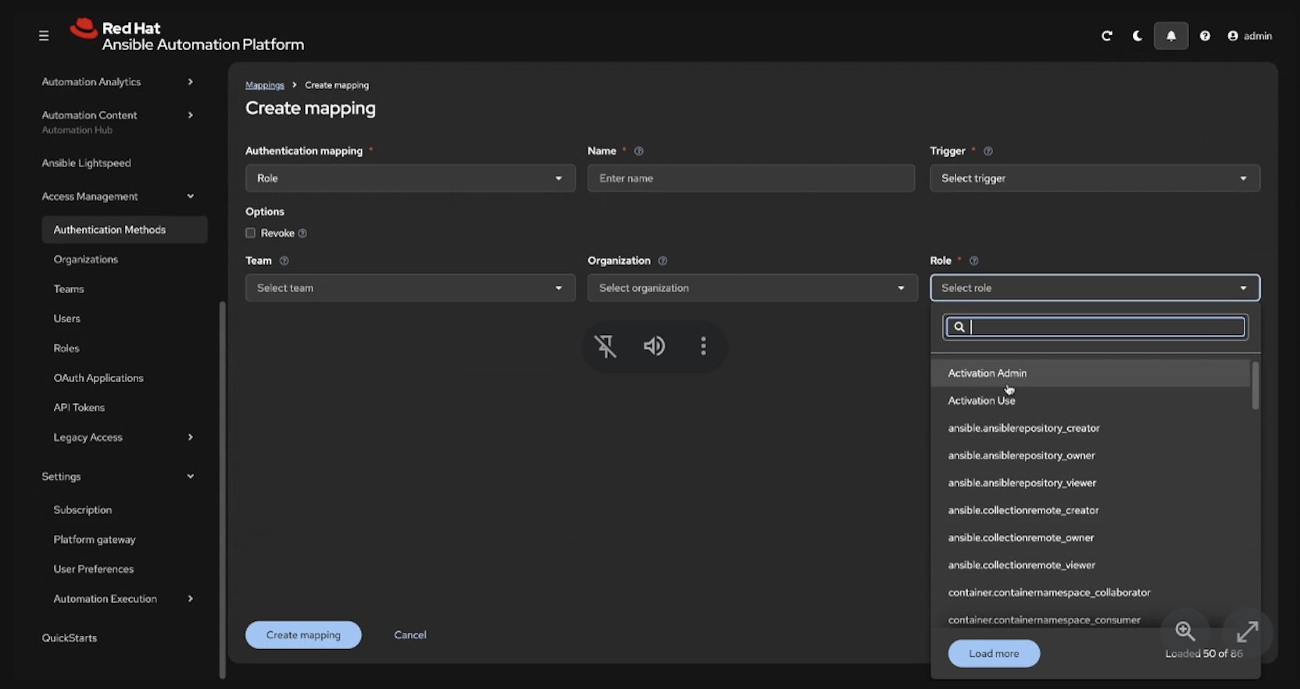Choose container.containernamespace_collaborator role
1300x689 pixels.
1090,592
